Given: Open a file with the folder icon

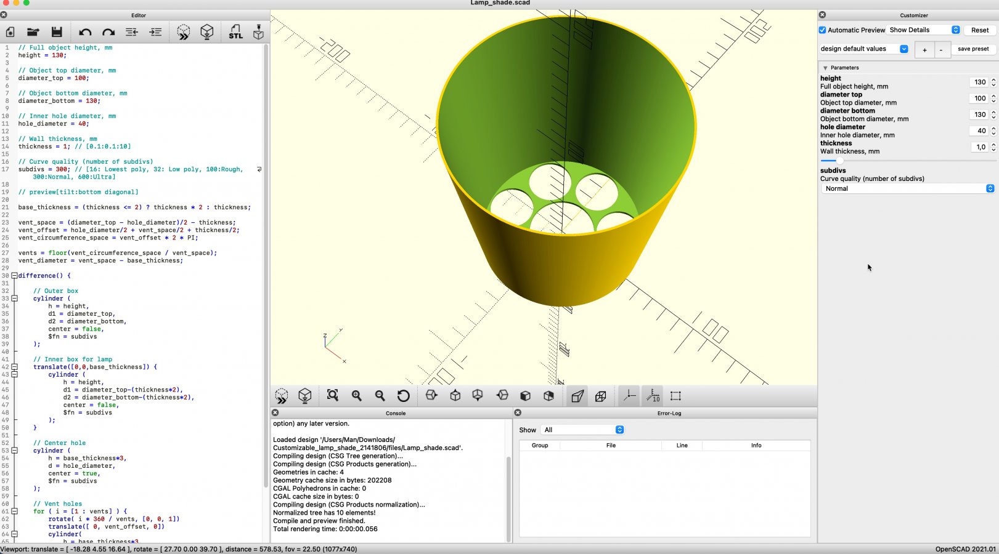Looking at the screenshot, I should coord(33,32).
